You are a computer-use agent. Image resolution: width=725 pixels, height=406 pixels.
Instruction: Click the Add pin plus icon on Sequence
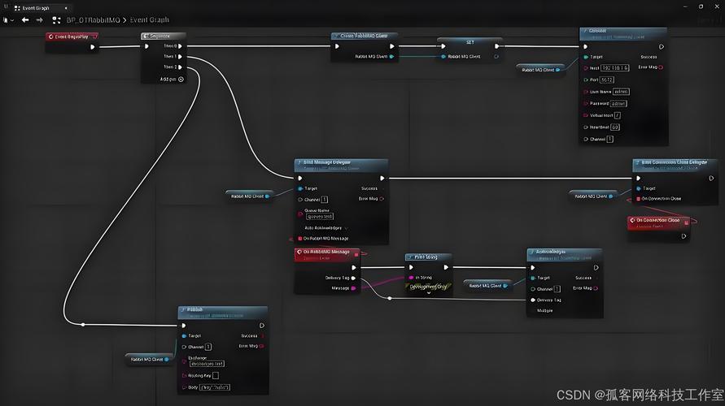pyautogui.click(x=181, y=79)
